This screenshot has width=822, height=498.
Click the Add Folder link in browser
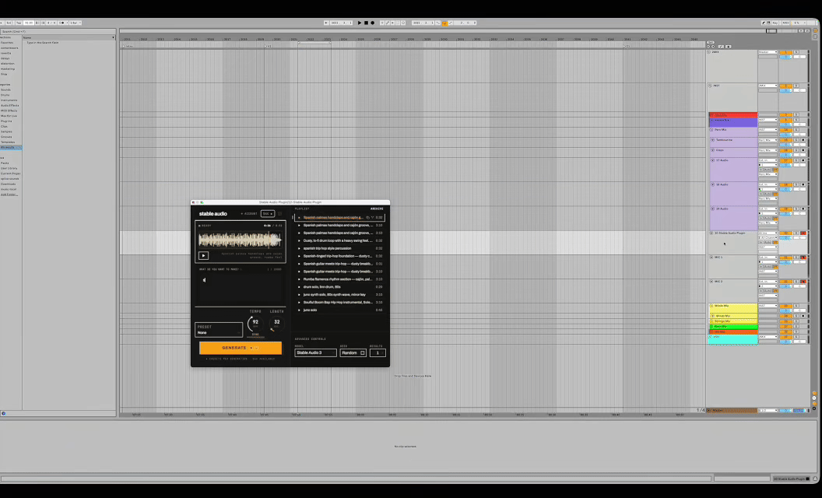tap(9, 195)
